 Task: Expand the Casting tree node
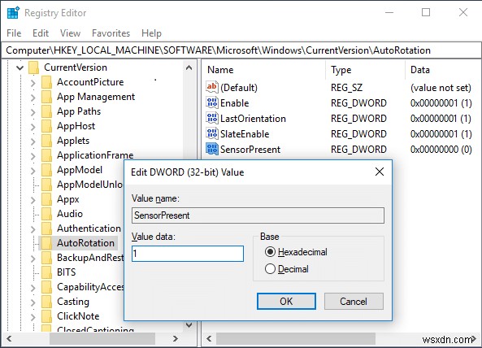33,302
